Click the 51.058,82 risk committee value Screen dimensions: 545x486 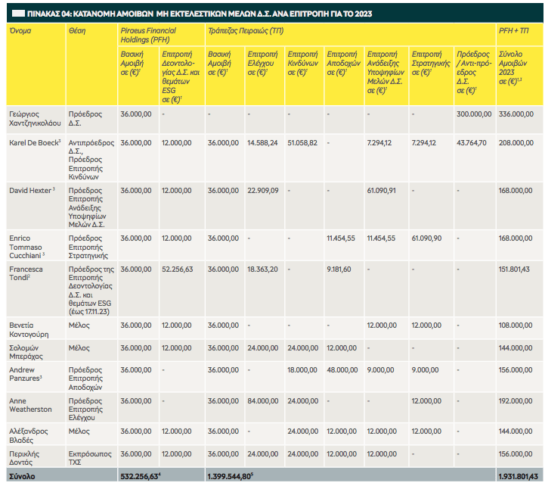click(x=302, y=142)
